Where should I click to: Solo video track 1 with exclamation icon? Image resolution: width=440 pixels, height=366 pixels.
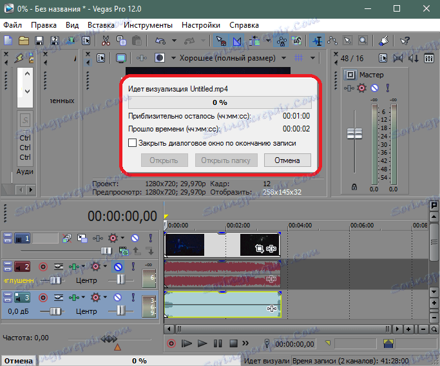pyautogui.click(x=150, y=238)
